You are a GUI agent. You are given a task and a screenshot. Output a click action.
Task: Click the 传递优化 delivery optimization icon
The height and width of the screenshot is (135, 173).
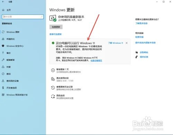click(x=3, y=39)
